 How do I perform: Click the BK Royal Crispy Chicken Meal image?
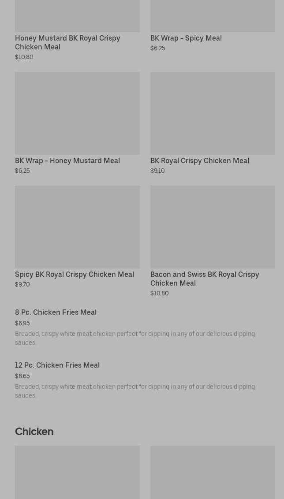213,113
